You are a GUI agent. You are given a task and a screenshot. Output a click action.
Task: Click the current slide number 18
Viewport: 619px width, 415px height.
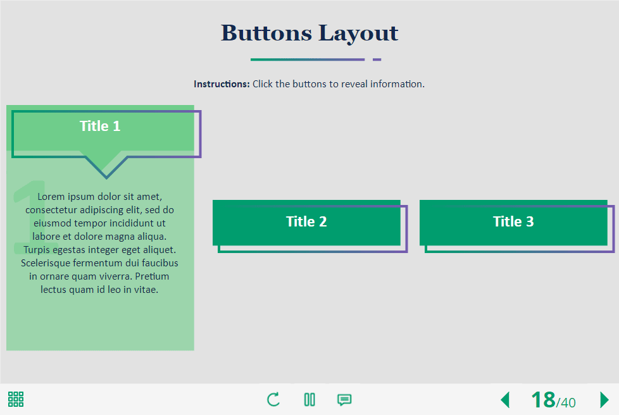coord(542,400)
